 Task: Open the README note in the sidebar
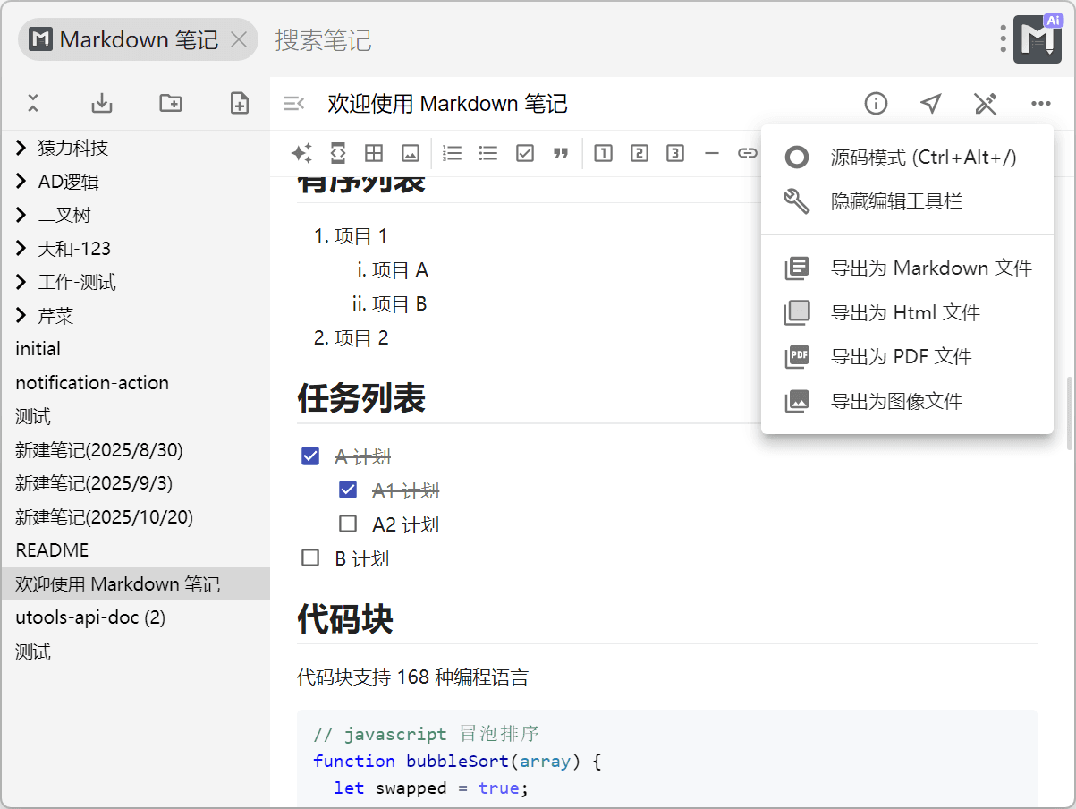pos(52,550)
